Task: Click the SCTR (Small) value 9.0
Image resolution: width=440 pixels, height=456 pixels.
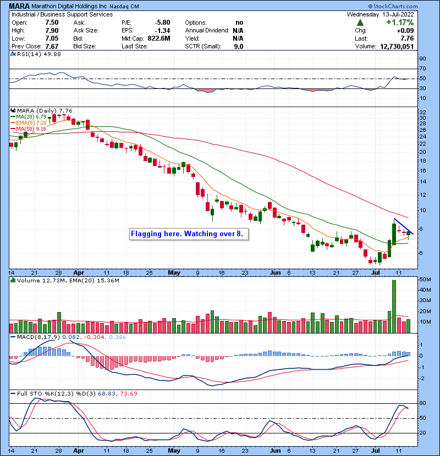Action: coord(239,47)
